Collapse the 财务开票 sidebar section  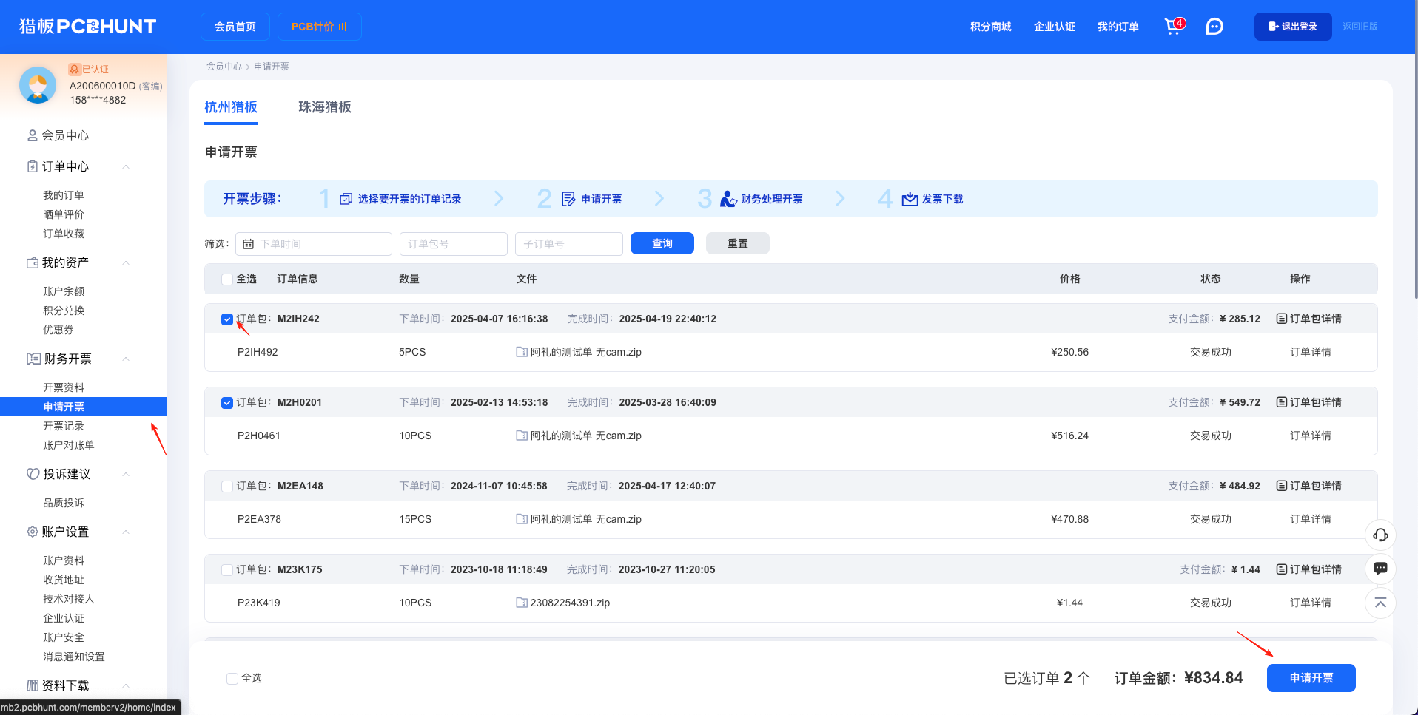[x=126, y=359]
